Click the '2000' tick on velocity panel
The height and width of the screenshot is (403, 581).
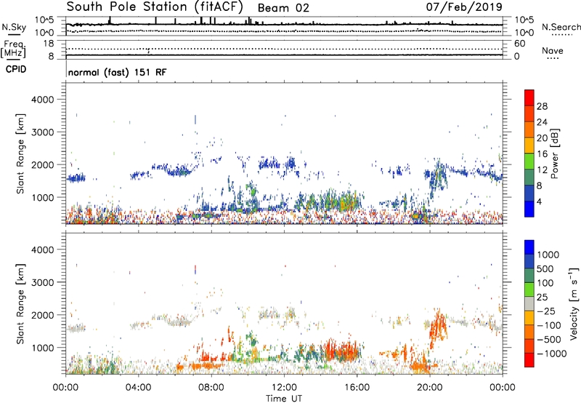(x=42, y=315)
